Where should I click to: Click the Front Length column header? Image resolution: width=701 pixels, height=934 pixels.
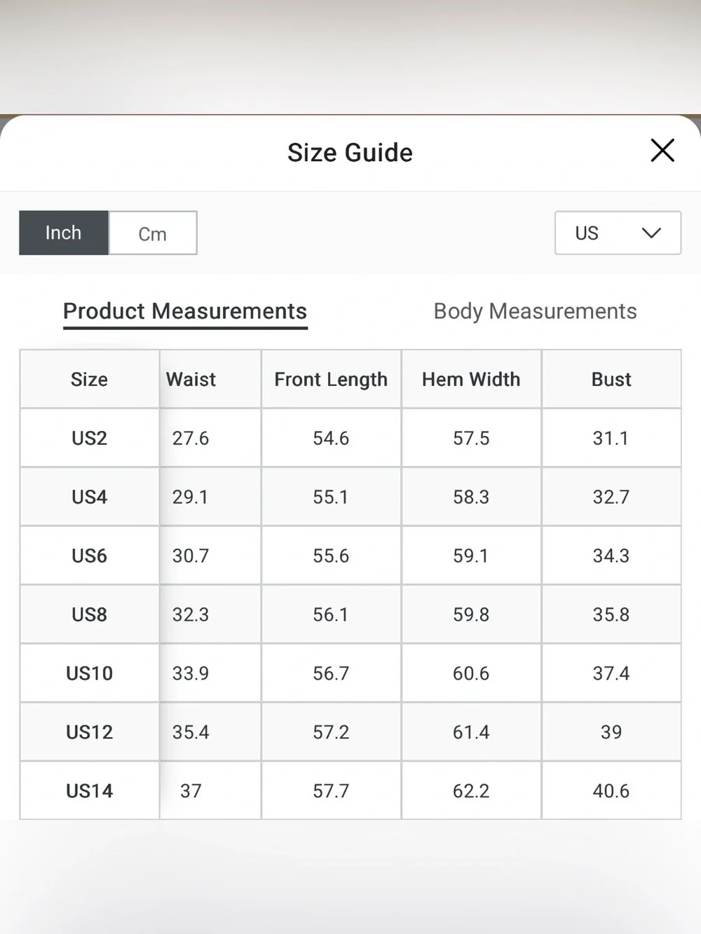point(331,379)
